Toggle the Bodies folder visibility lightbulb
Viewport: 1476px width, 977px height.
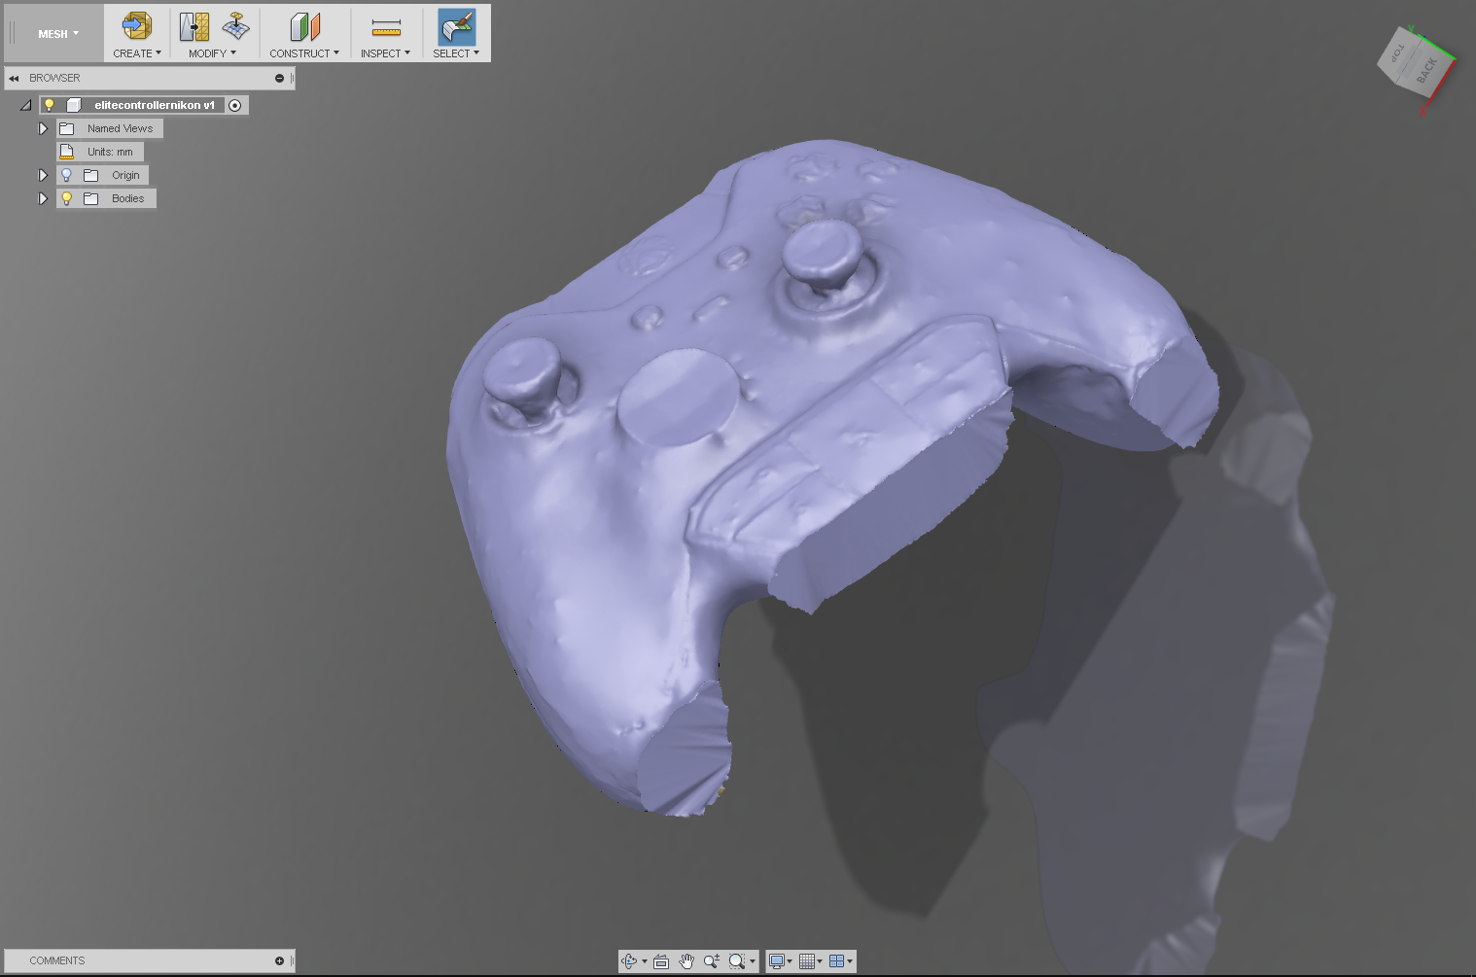click(66, 198)
